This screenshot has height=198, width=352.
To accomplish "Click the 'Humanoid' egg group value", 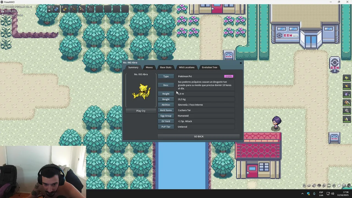I will pyautogui.click(x=183, y=116).
